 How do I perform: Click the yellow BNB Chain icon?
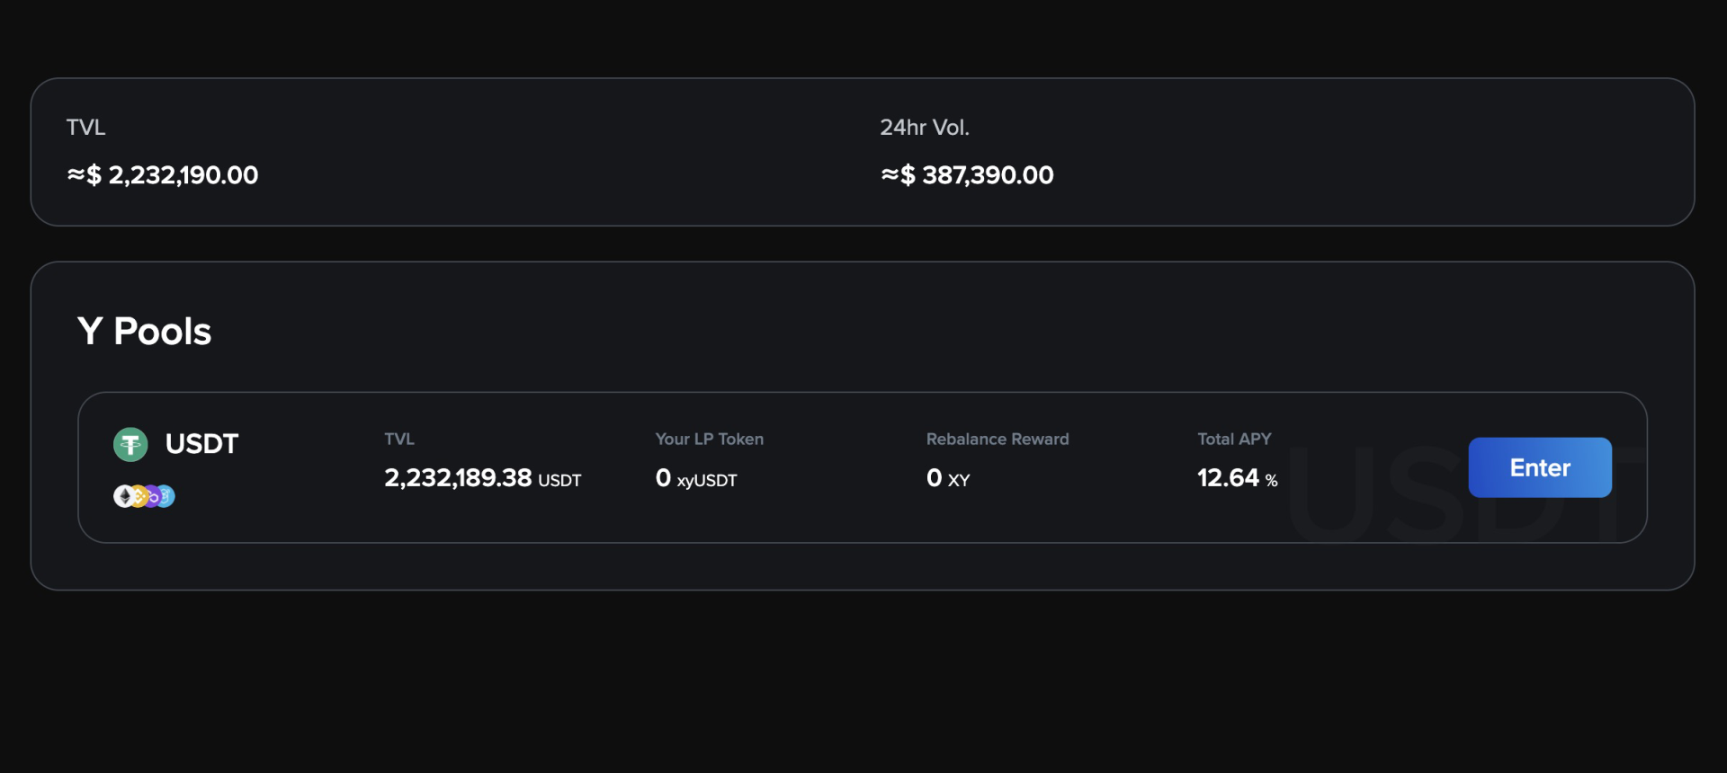coord(138,496)
